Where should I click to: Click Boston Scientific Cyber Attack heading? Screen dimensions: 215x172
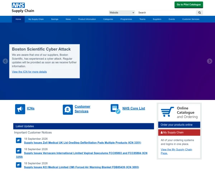click(41, 49)
